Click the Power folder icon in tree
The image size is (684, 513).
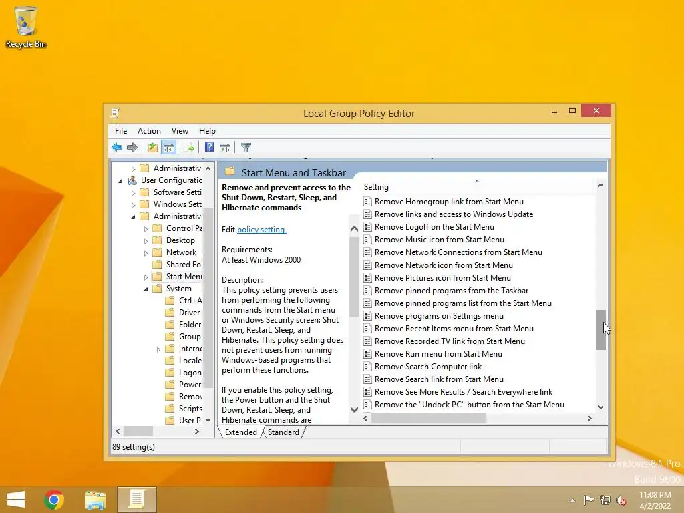pos(170,385)
